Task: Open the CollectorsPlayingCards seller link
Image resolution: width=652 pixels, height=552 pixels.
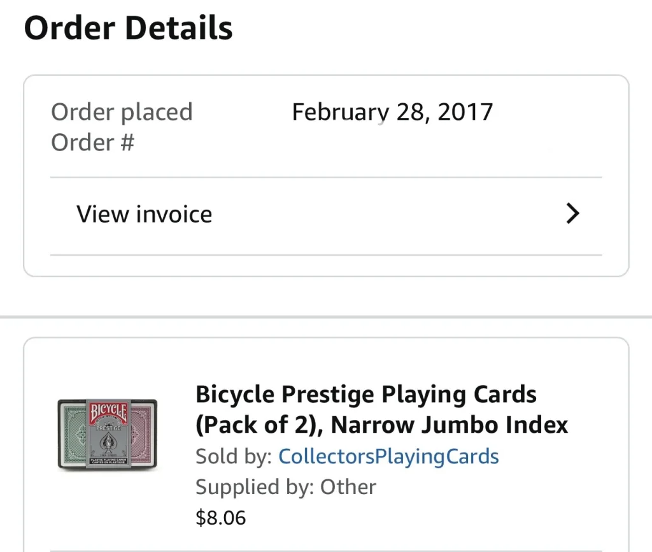Action: coord(388,456)
